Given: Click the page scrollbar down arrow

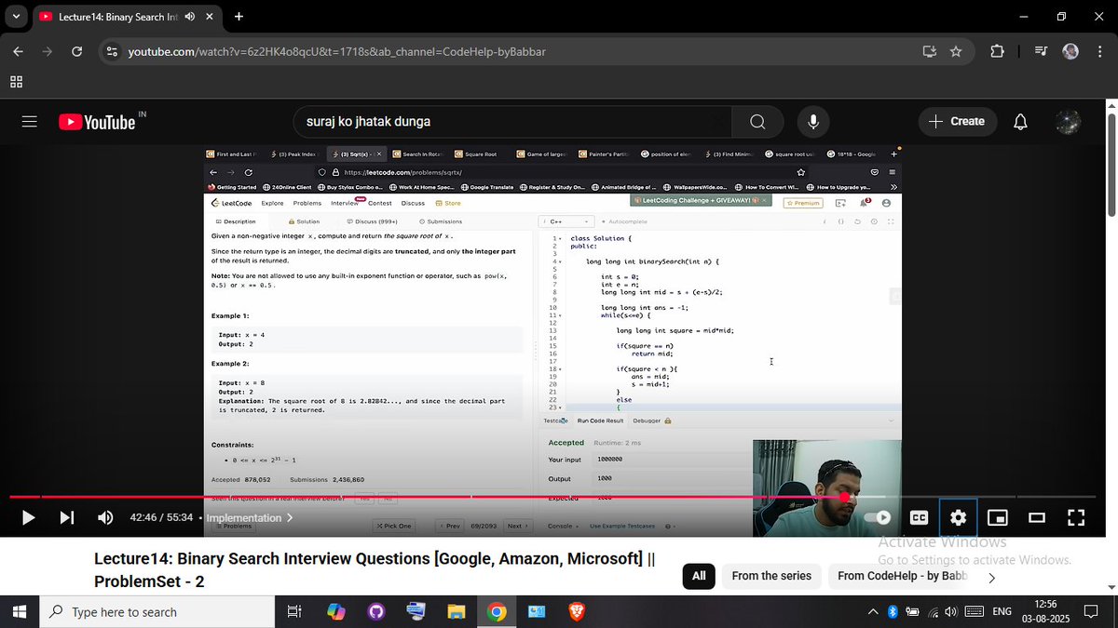Looking at the screenshot, I should (x=1111, y=588).
